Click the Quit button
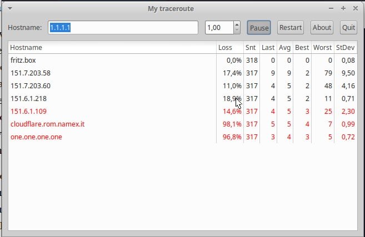365x237 pixels. click(348, 28)
